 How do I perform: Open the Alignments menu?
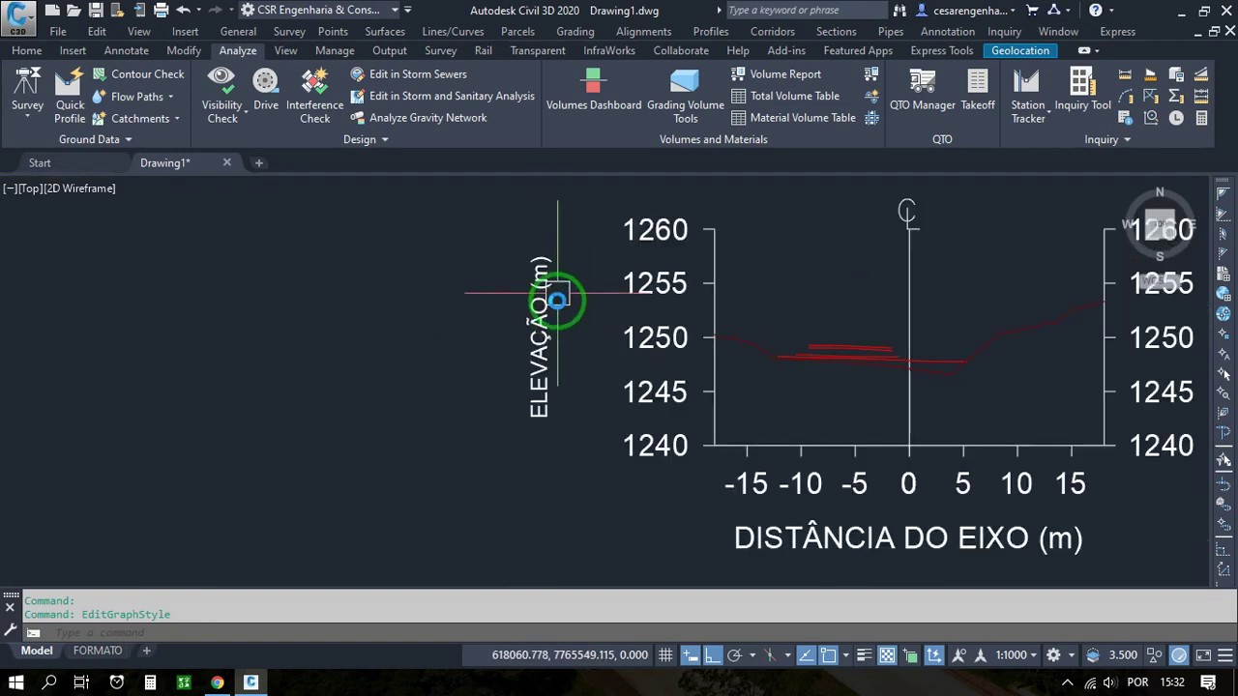coord(644,31)
